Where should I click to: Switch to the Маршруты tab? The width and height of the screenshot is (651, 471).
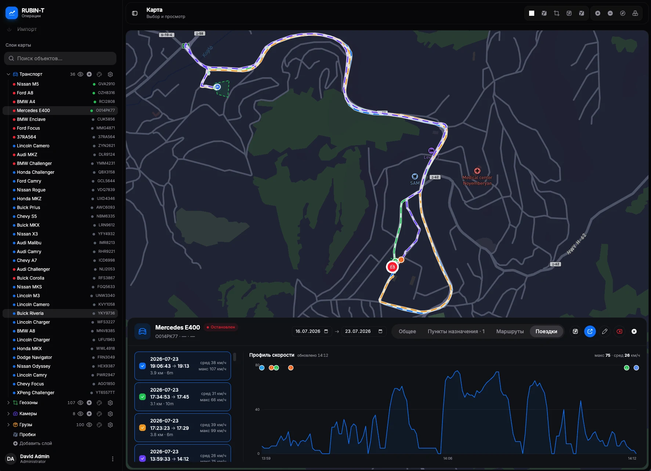(x=510, y=331)
